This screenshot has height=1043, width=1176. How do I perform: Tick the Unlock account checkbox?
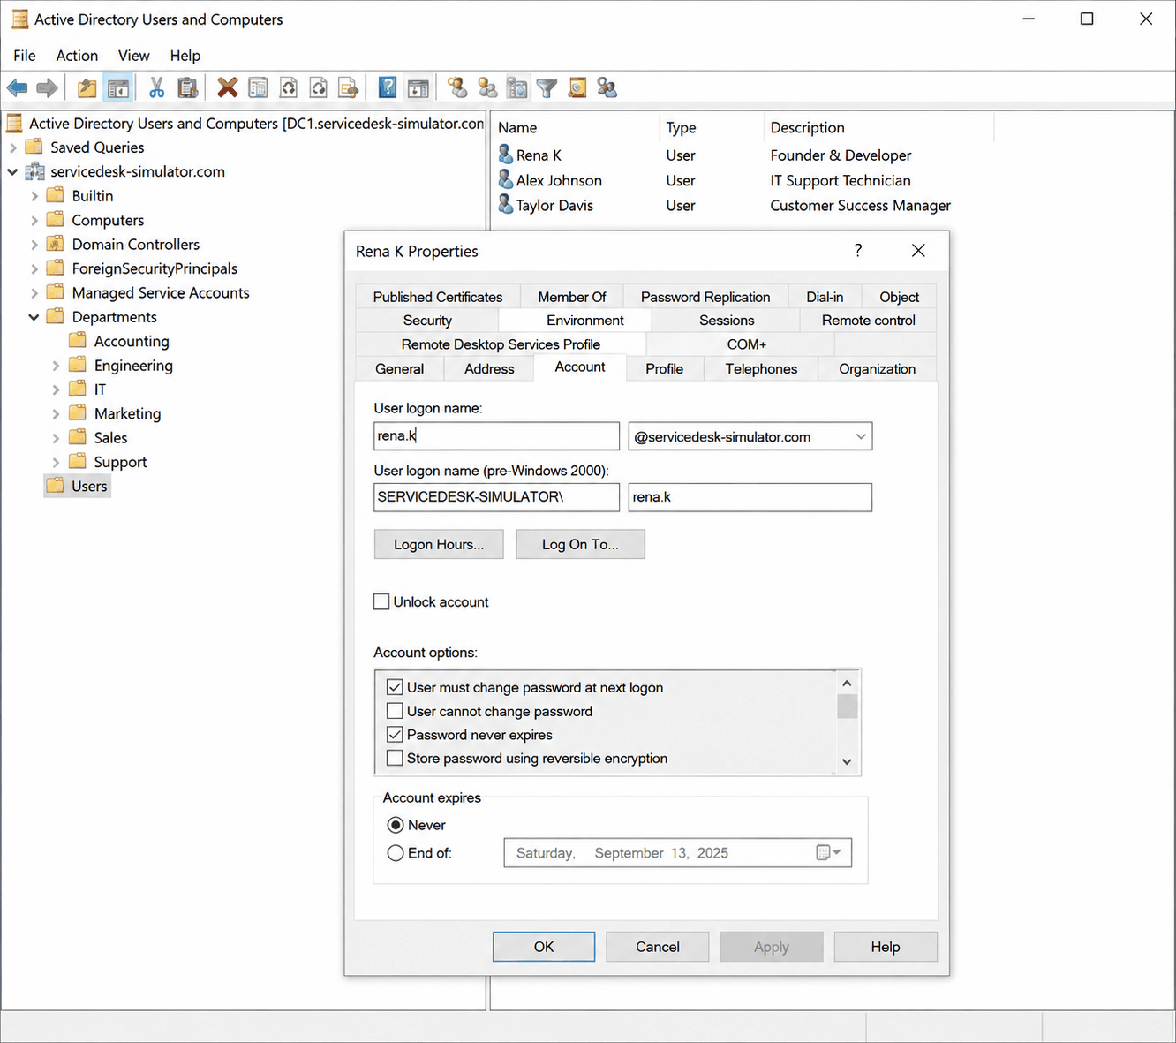381,601
